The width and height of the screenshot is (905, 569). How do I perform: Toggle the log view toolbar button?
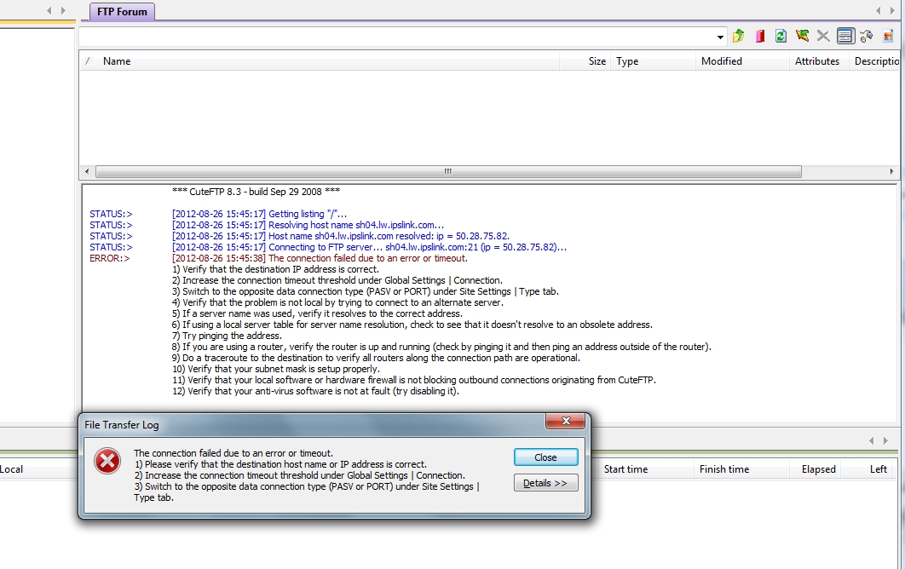point(845,36)
